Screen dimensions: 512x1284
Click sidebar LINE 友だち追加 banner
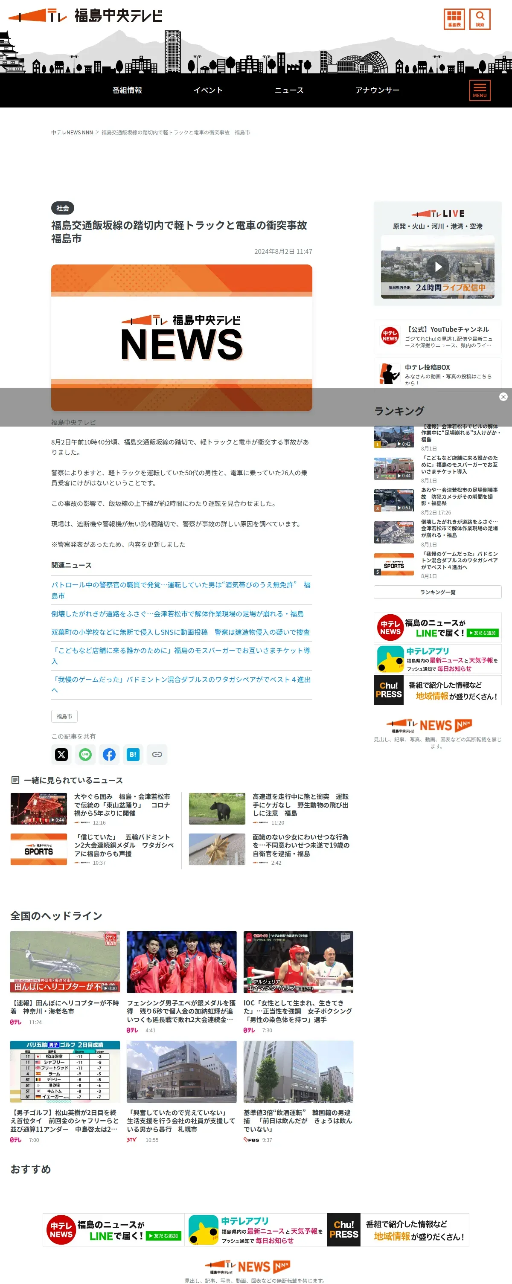coord(438,627)
